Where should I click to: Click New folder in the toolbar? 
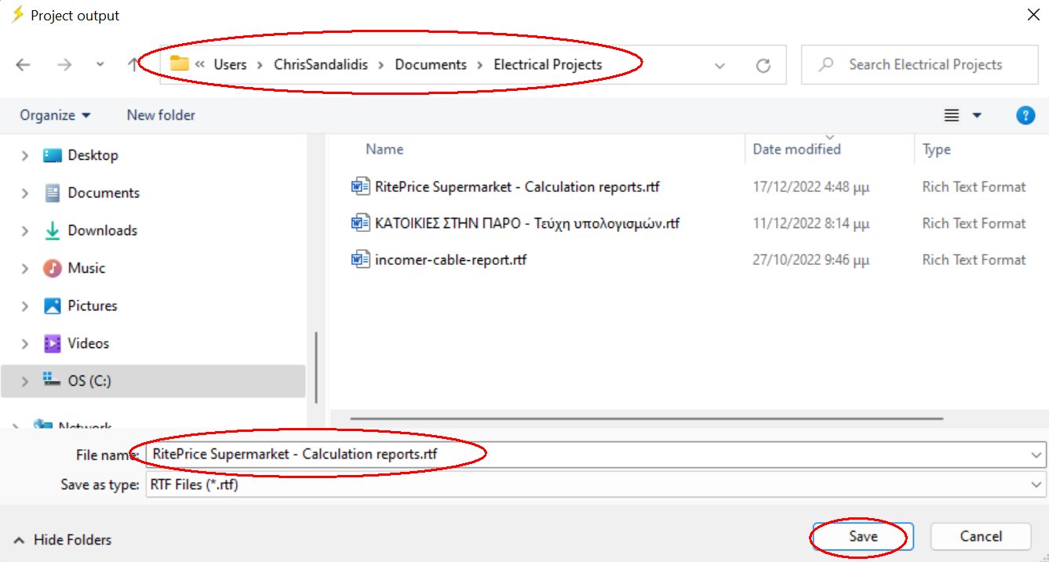point(161,115)
